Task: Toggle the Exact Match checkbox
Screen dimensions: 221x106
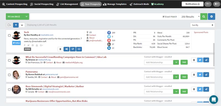Action: point(164,17)
